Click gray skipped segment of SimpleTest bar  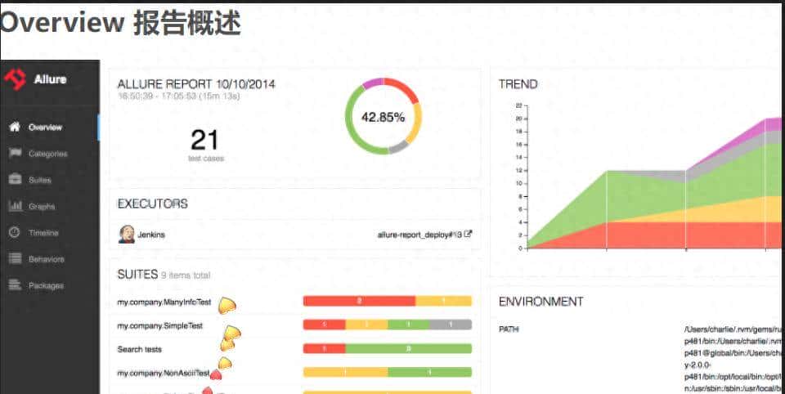(x=451, y=325)
